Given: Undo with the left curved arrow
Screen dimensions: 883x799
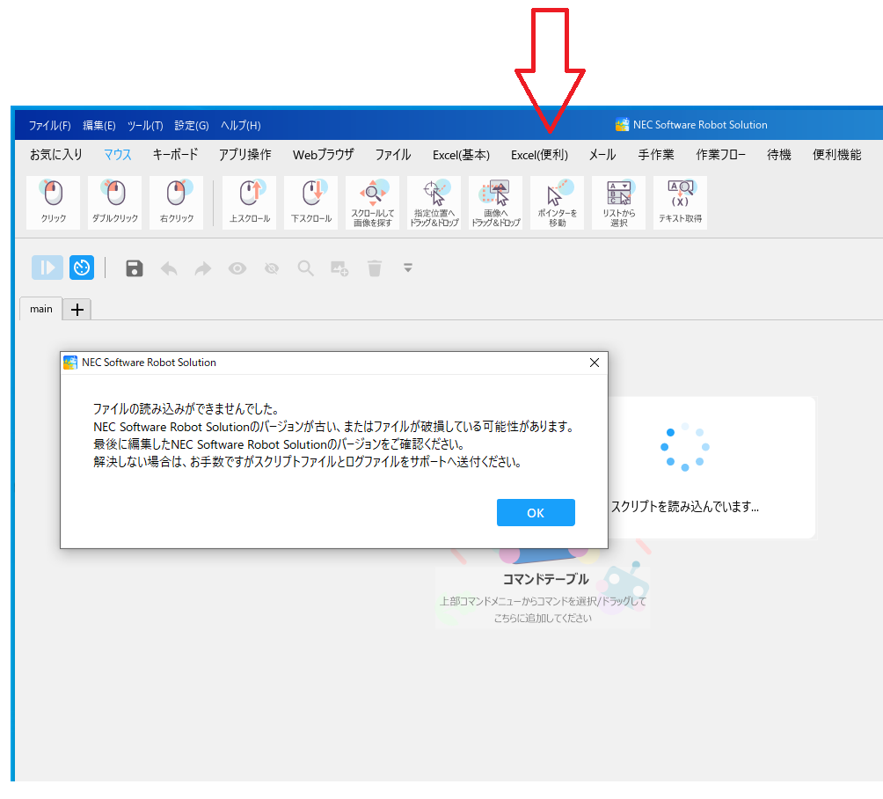Looking at the screenshot, I should coord(169,268).
